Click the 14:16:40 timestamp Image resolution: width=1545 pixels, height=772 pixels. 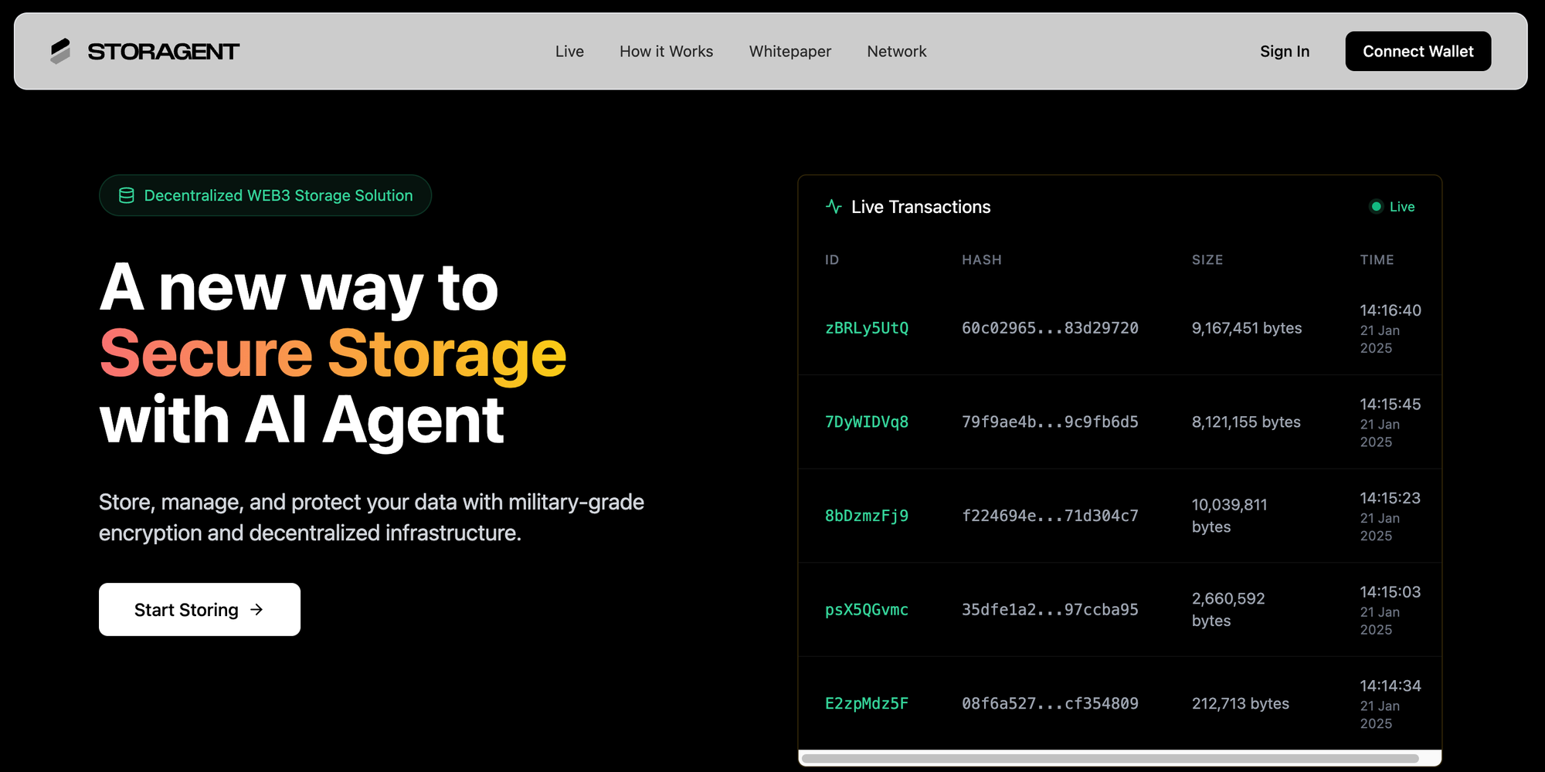[1390, 310]
